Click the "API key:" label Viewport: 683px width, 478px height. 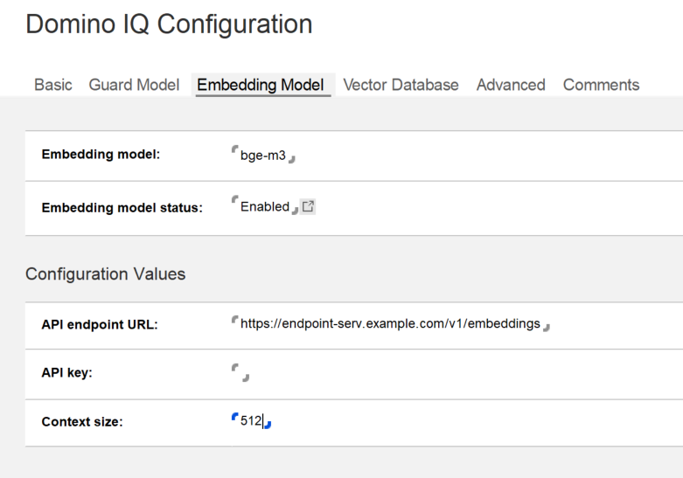(67, 372)
